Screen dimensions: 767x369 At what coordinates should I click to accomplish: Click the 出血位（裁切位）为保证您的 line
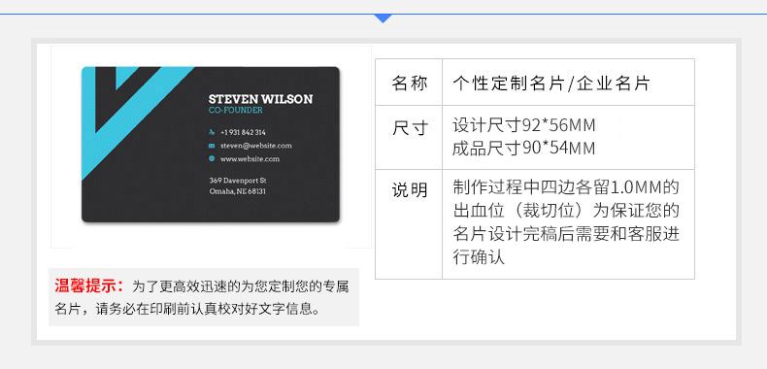point(566,211)
